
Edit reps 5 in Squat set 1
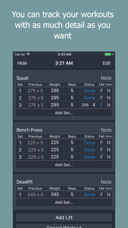[x=72, y=91]
